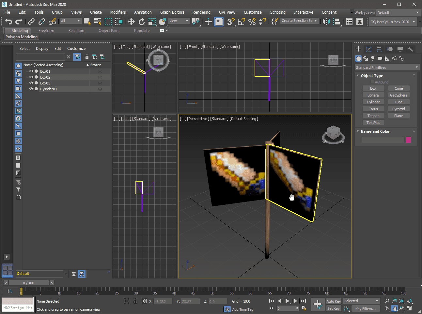Toggle frozen snowflake for Cylinder01
Image resolution: width=422 pixels, height=314 pixels.
[100, 89]
